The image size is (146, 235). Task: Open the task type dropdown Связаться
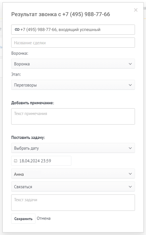tap(73, 187)
